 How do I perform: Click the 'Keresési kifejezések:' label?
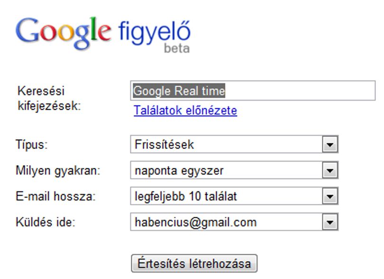coord(49,99)
